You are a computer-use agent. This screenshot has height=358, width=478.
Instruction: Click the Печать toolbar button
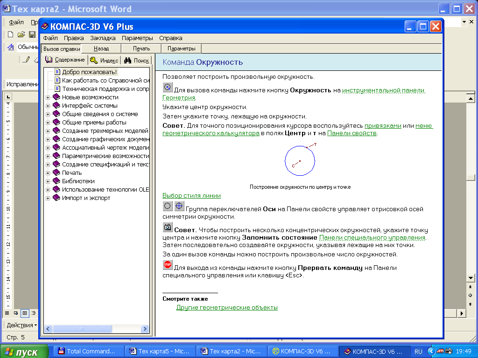[x=141, y=48]
